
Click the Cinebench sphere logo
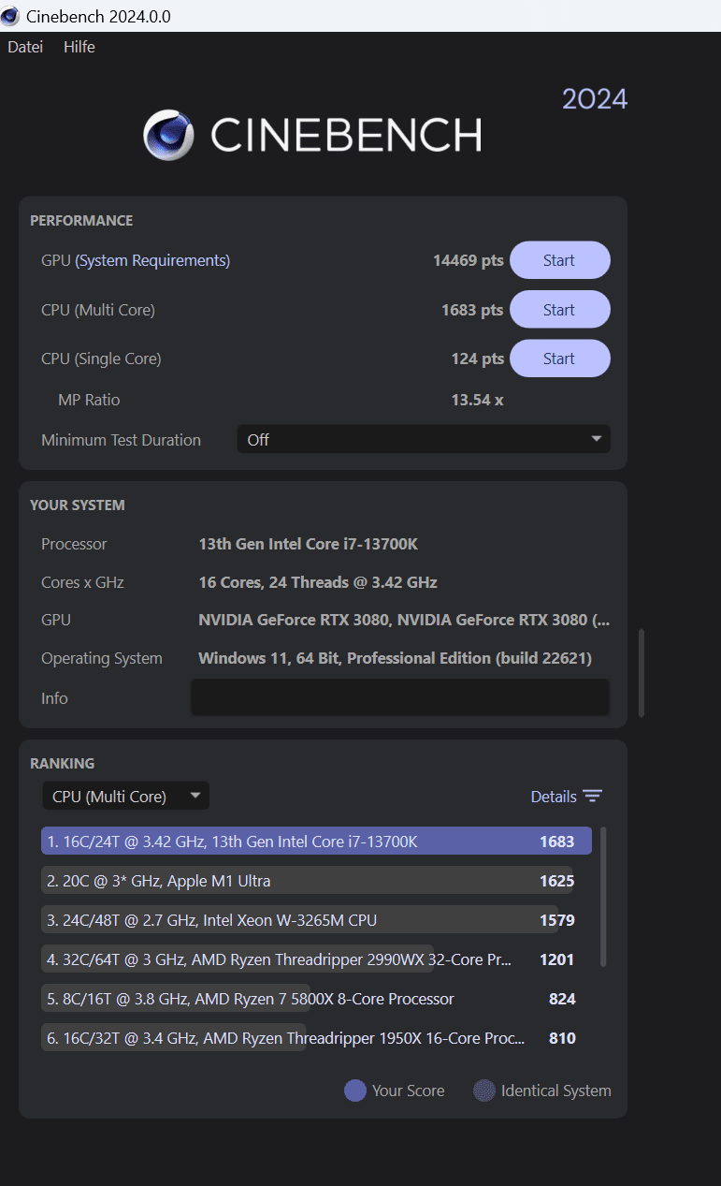click(x=168, y=135)
